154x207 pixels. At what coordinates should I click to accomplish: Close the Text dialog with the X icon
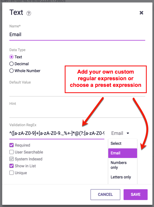point(141,13)
